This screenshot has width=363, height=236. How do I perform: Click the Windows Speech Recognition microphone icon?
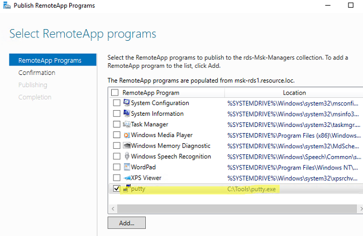(127, 156)
